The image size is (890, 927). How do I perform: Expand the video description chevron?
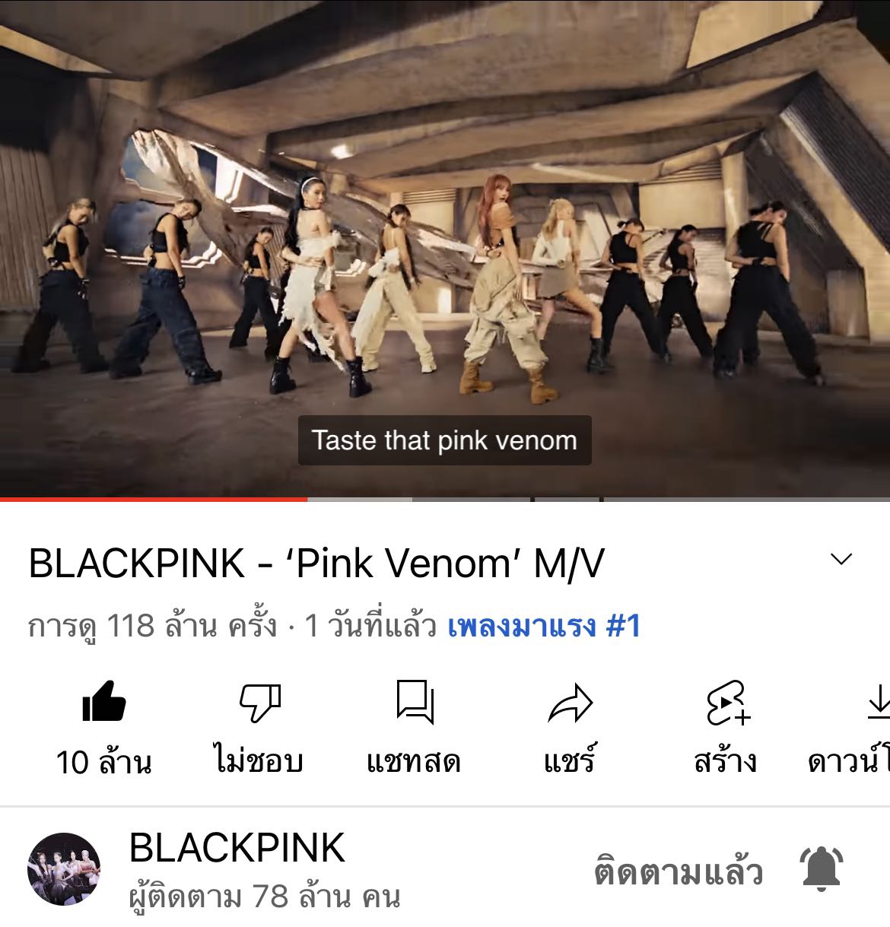tap(841, 560)
